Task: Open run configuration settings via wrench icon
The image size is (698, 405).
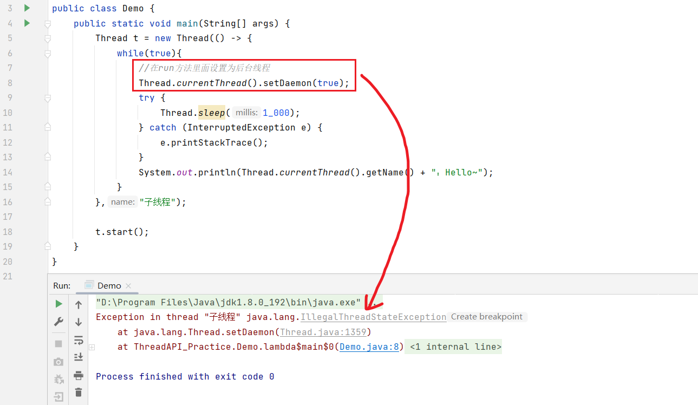Action: (x=59, y=322)
